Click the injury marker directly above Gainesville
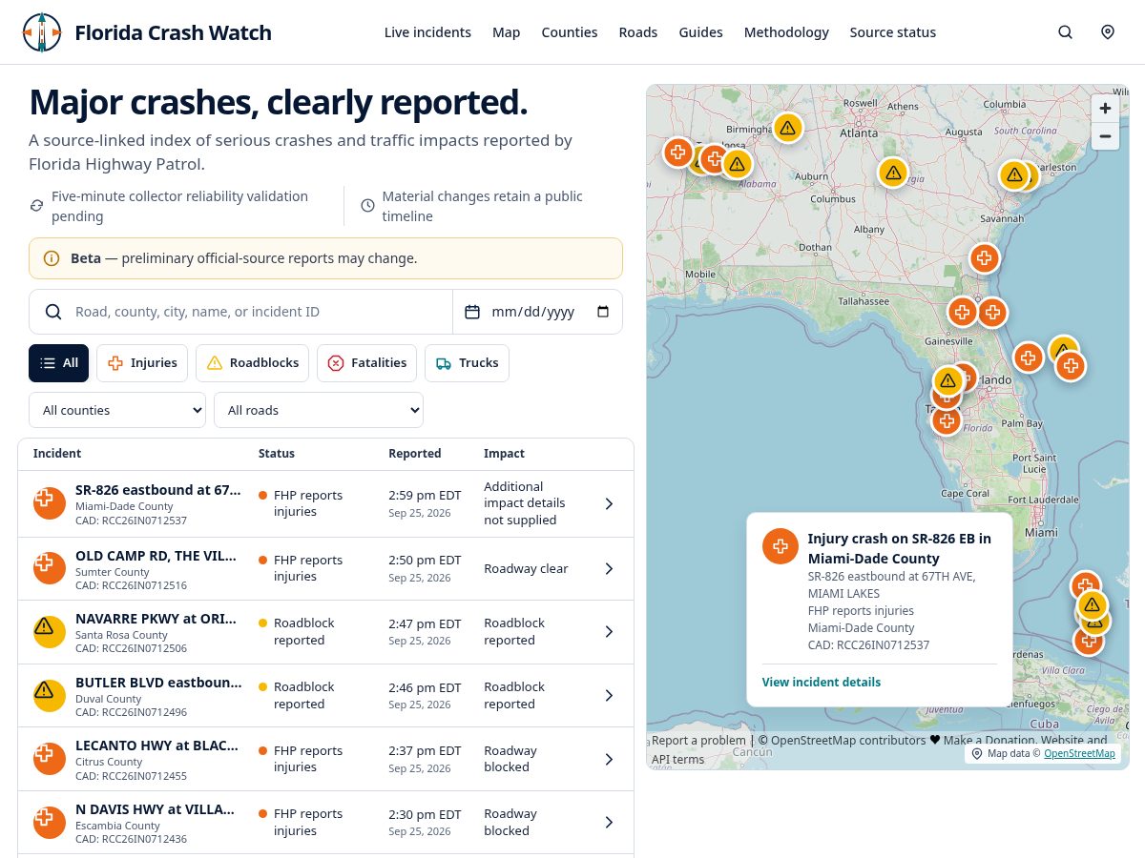1145x858 pixels. (x=962, y=312)
